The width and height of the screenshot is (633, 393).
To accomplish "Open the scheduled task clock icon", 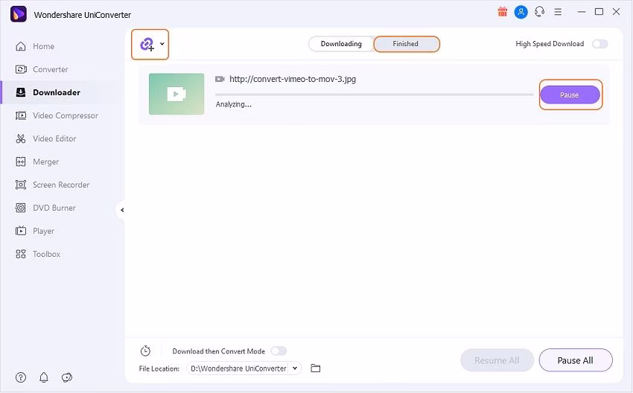I will point(145,351).
